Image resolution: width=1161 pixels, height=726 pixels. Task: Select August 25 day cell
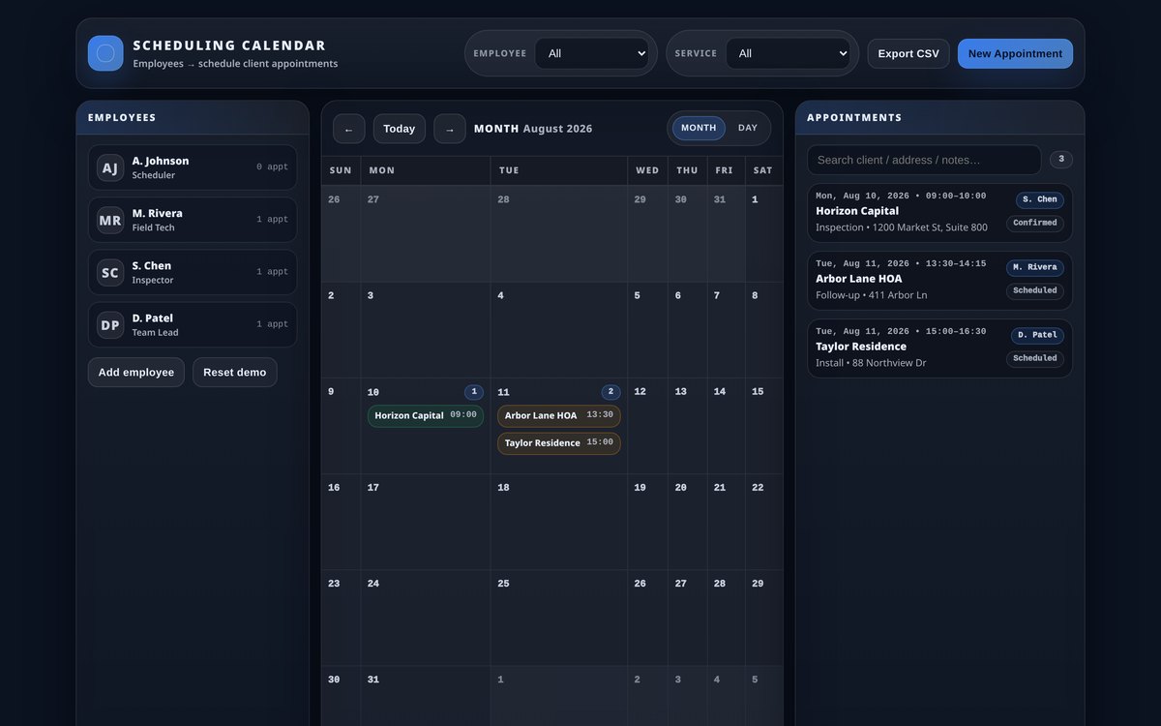(x=559, y=618)
